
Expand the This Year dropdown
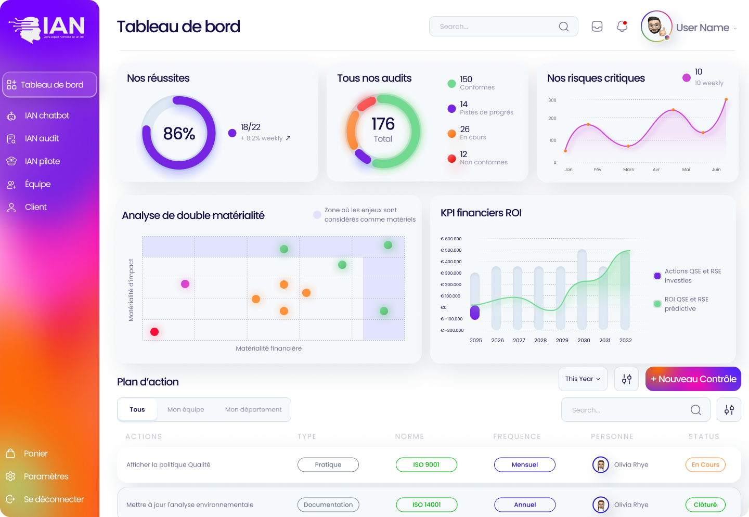point(583,379)
